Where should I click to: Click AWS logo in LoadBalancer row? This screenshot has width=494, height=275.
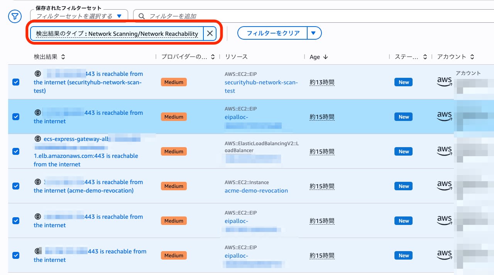click(444, 151)
